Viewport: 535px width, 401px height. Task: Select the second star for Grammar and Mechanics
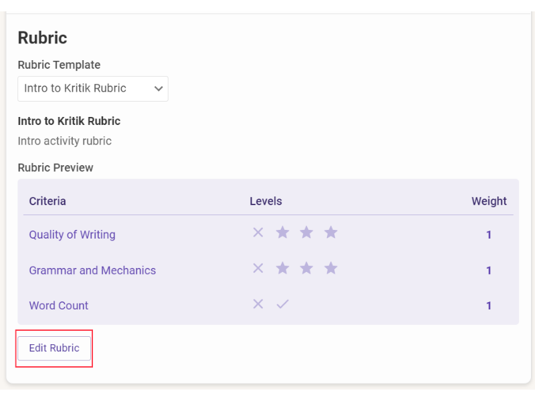306,269
